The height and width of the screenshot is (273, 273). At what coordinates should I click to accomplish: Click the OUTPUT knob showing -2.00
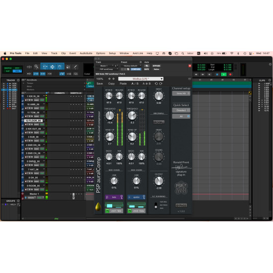[x=159, y=181]
